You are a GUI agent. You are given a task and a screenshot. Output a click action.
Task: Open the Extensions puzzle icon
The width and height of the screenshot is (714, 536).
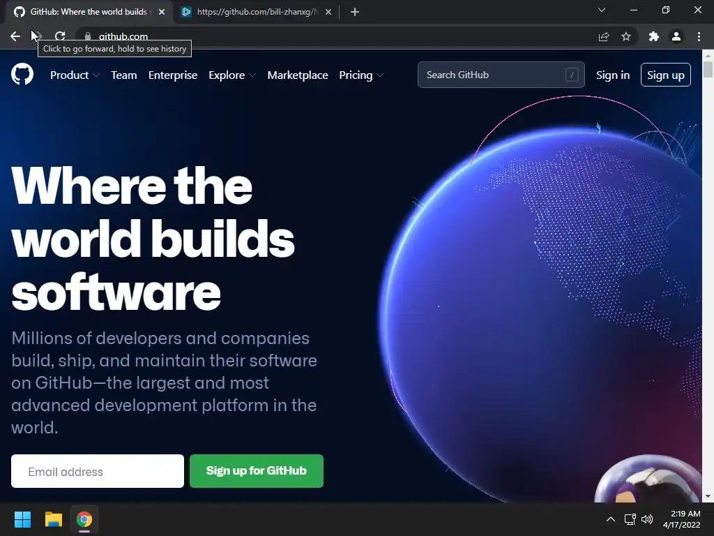click(654, 36)
